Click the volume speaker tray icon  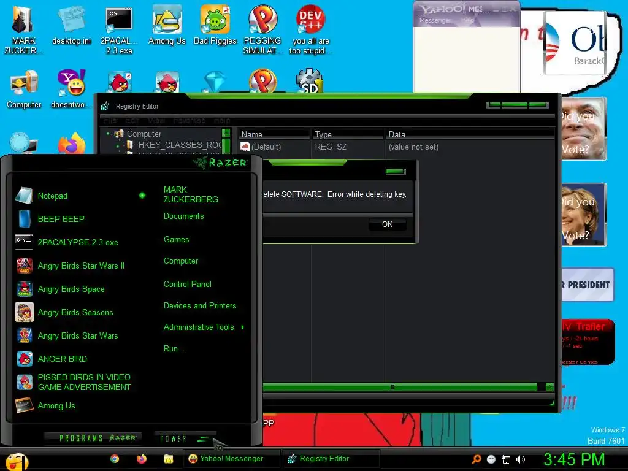521,459
